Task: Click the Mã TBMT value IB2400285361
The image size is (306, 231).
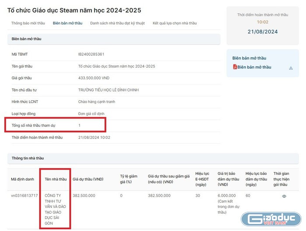Action: tap(91, 54)
